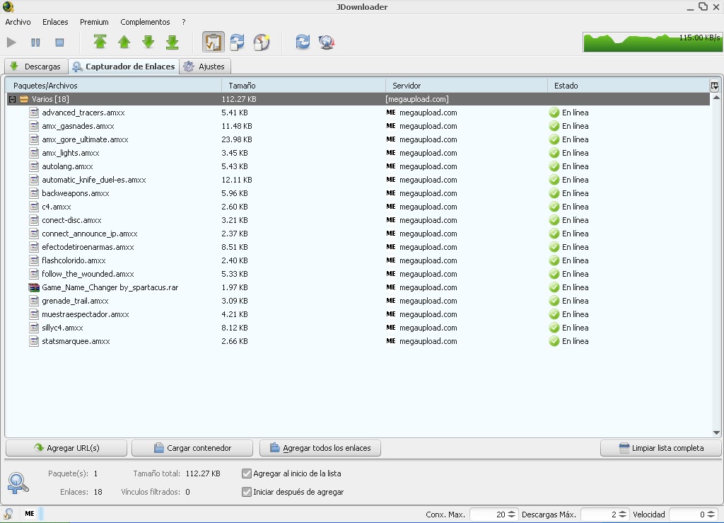Open the Complementos menu
The width and height of the screenshot is (724, 523).
tap(145, 22)
